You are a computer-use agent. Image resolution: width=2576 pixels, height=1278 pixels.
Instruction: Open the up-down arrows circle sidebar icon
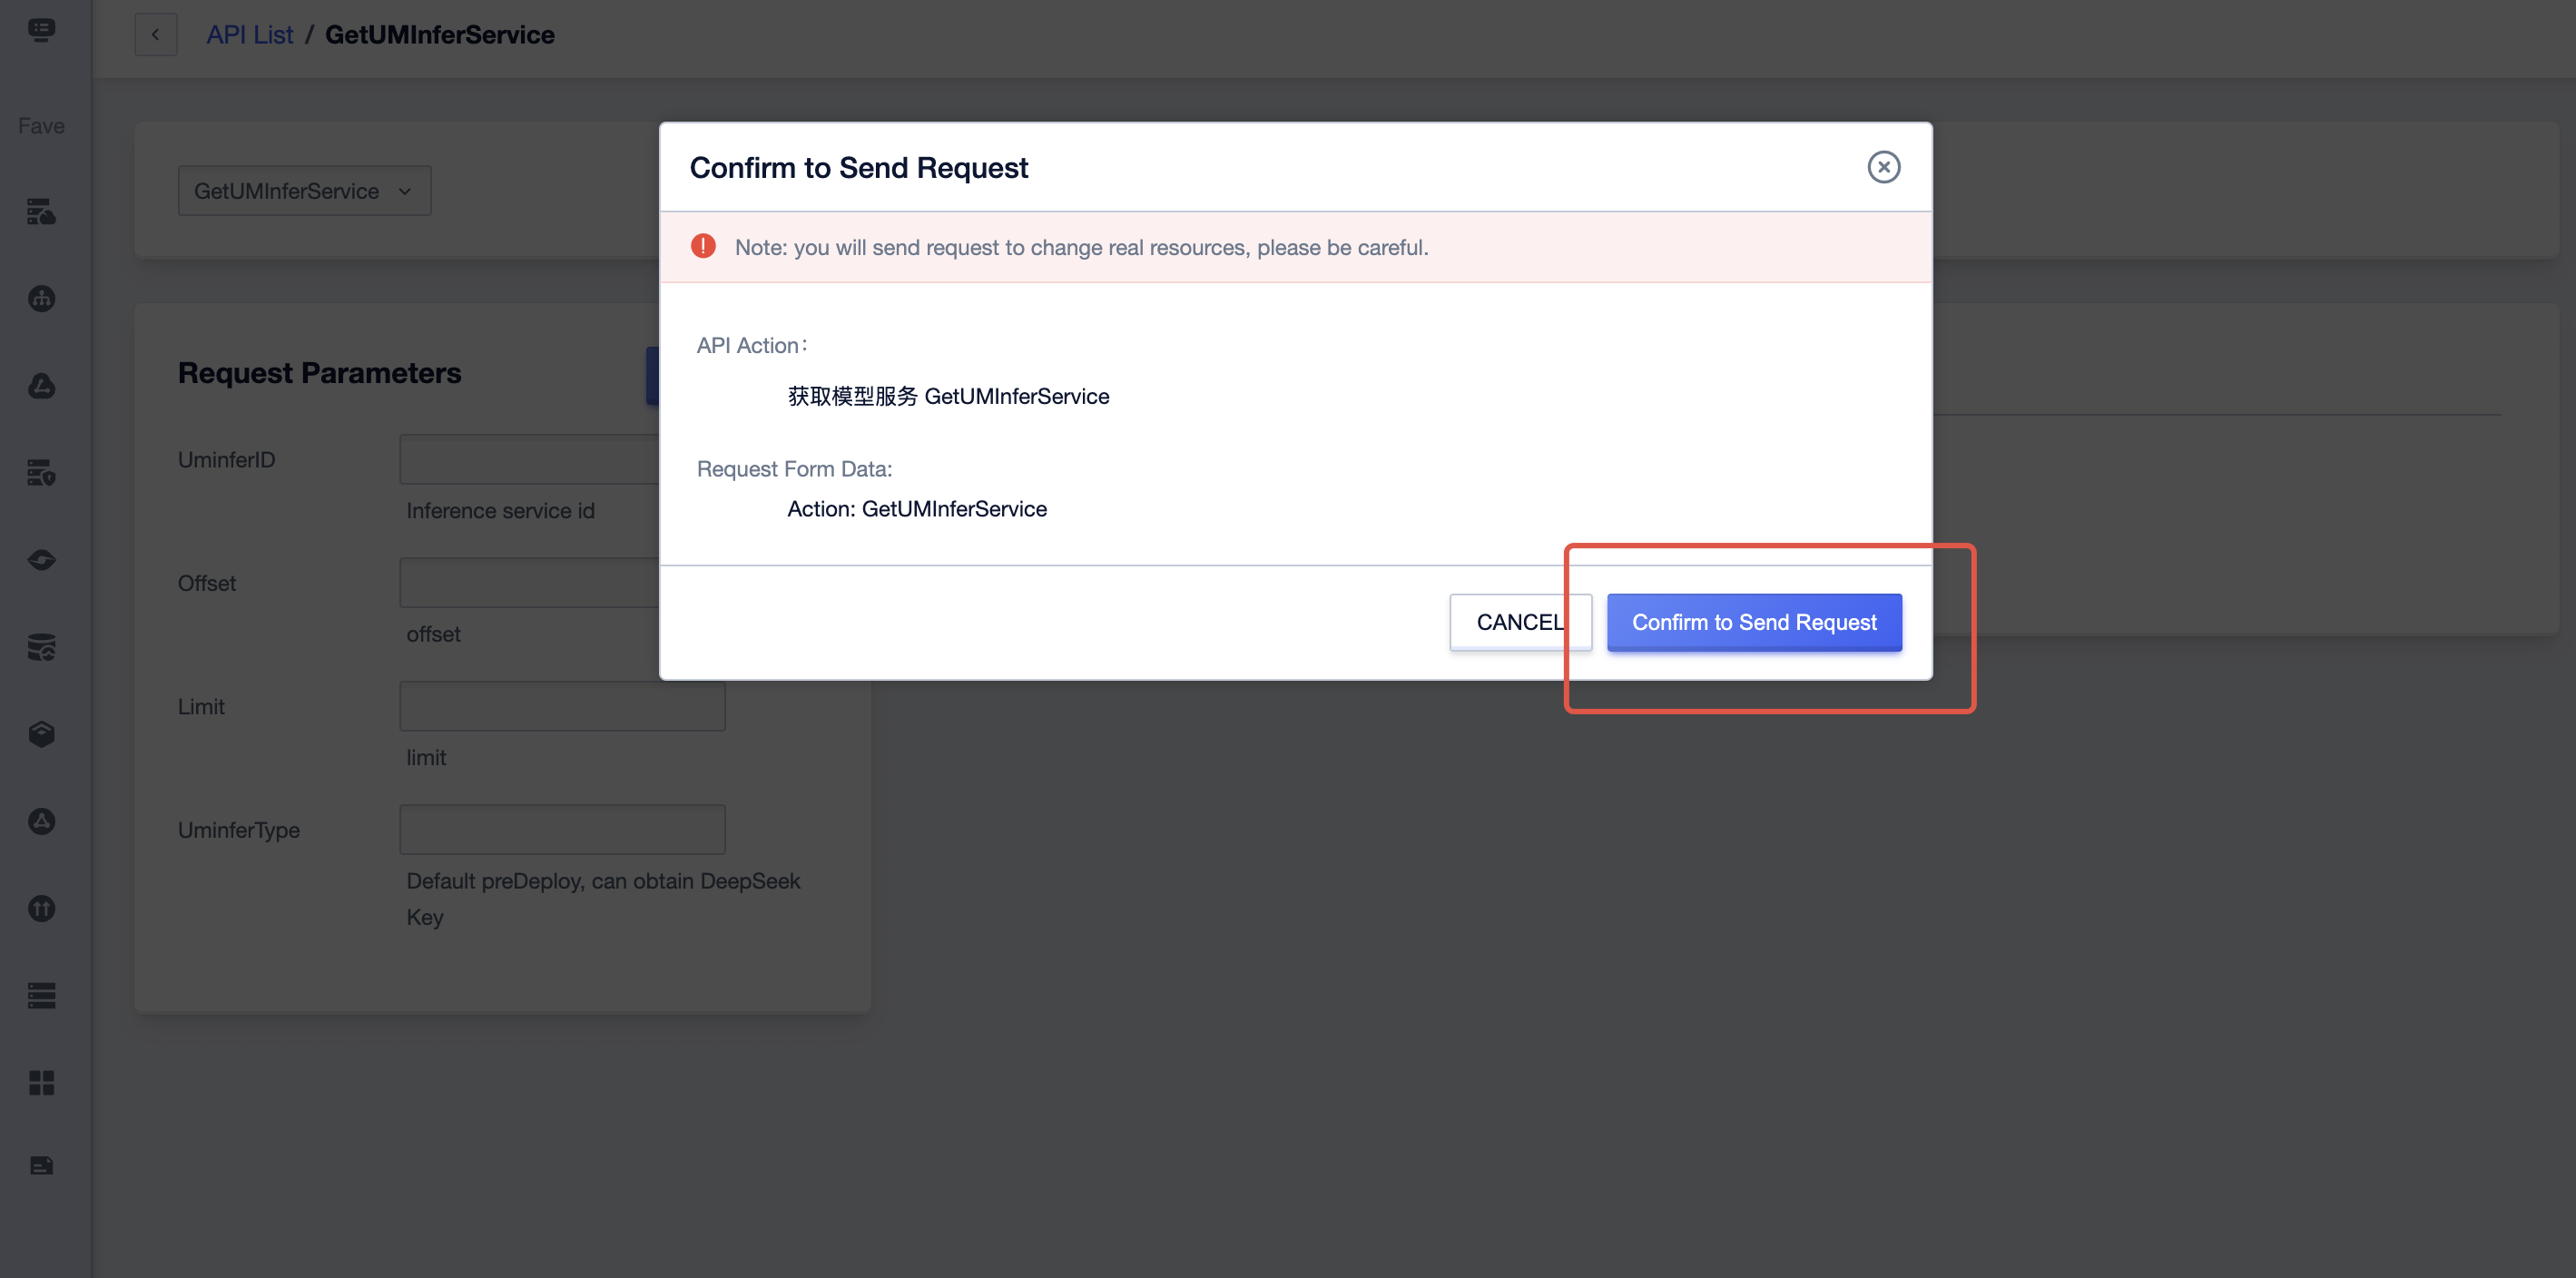pos(41,908)
